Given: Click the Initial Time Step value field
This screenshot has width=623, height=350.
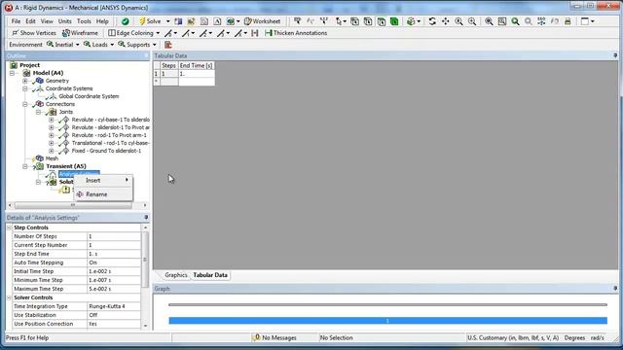Looking at the screenshot, I should [x=114, y=271].
